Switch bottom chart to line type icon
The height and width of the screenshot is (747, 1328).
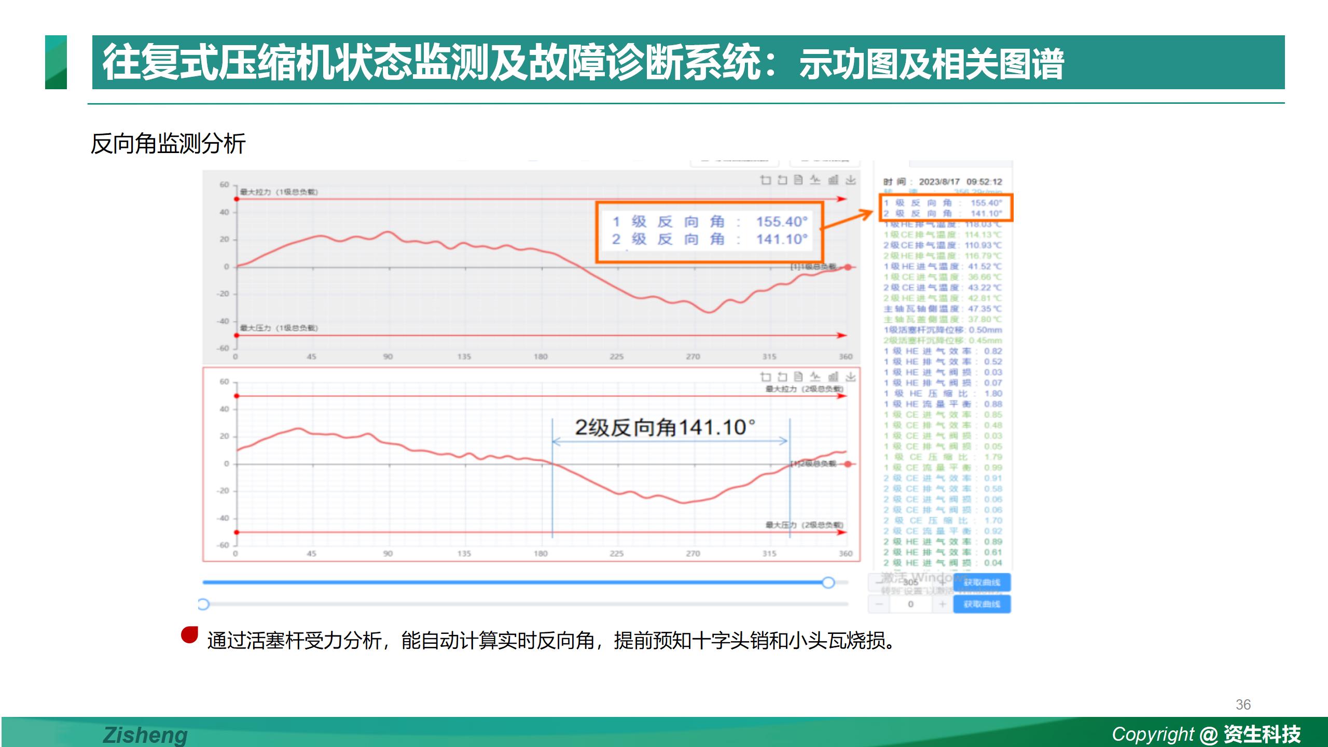pos(815,377)
